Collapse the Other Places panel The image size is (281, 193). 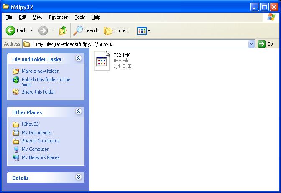tap(78, 112)
